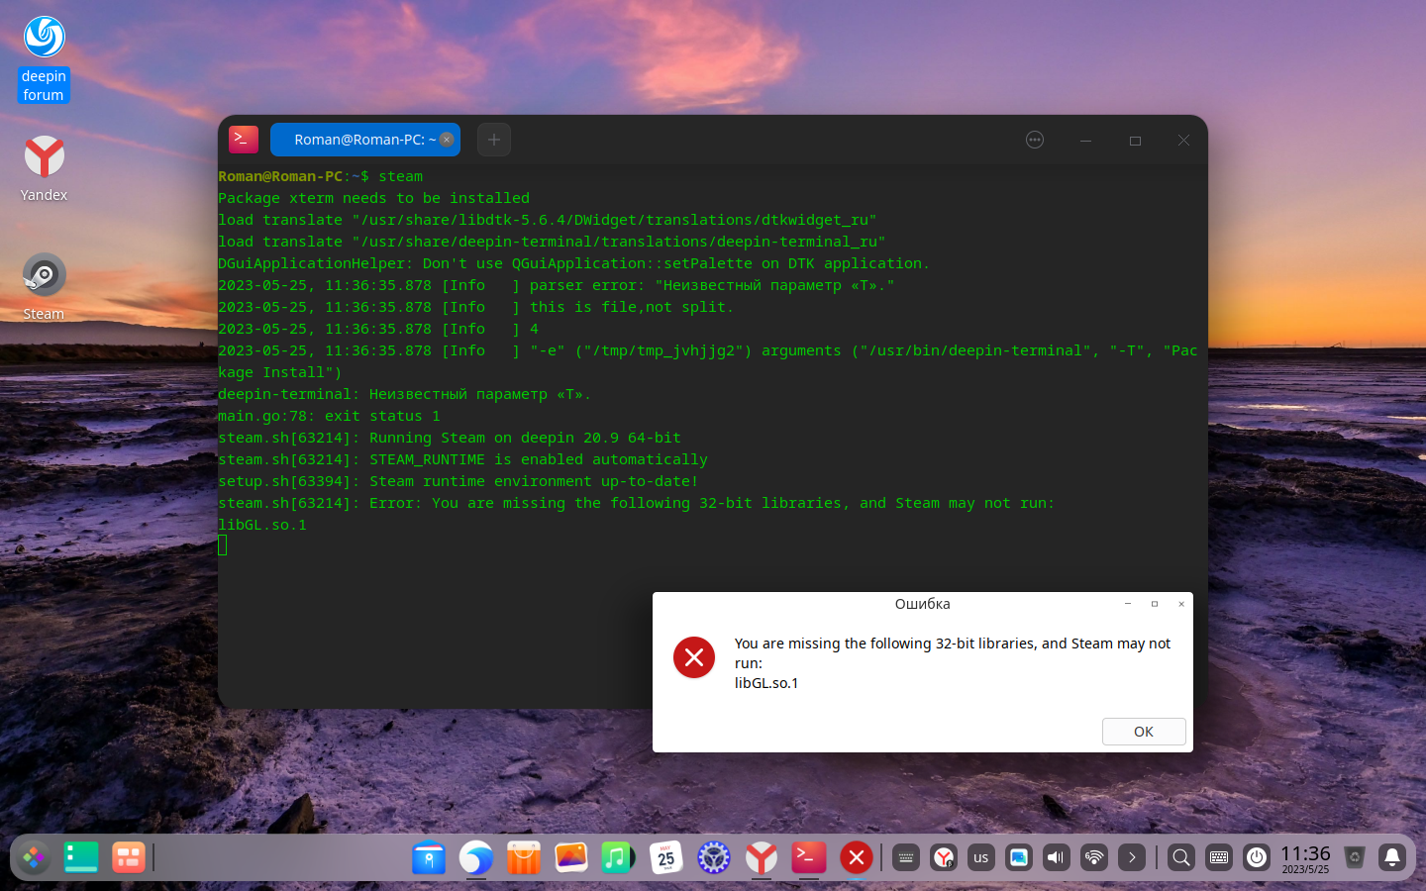Image resolution: width=1426 pixels, height=891 pixels.
Task: Open the Calendar app in the dock
Action: (x=666, y=857)
